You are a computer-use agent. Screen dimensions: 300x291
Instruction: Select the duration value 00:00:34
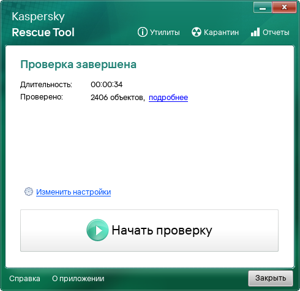coord(107,85)
